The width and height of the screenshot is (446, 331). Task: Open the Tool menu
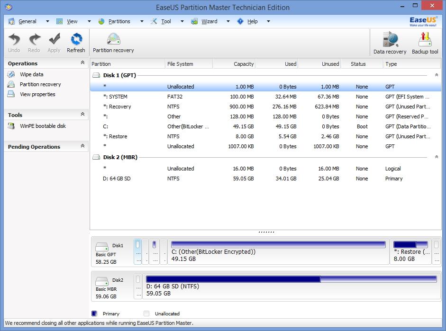[x=166, y=21]
